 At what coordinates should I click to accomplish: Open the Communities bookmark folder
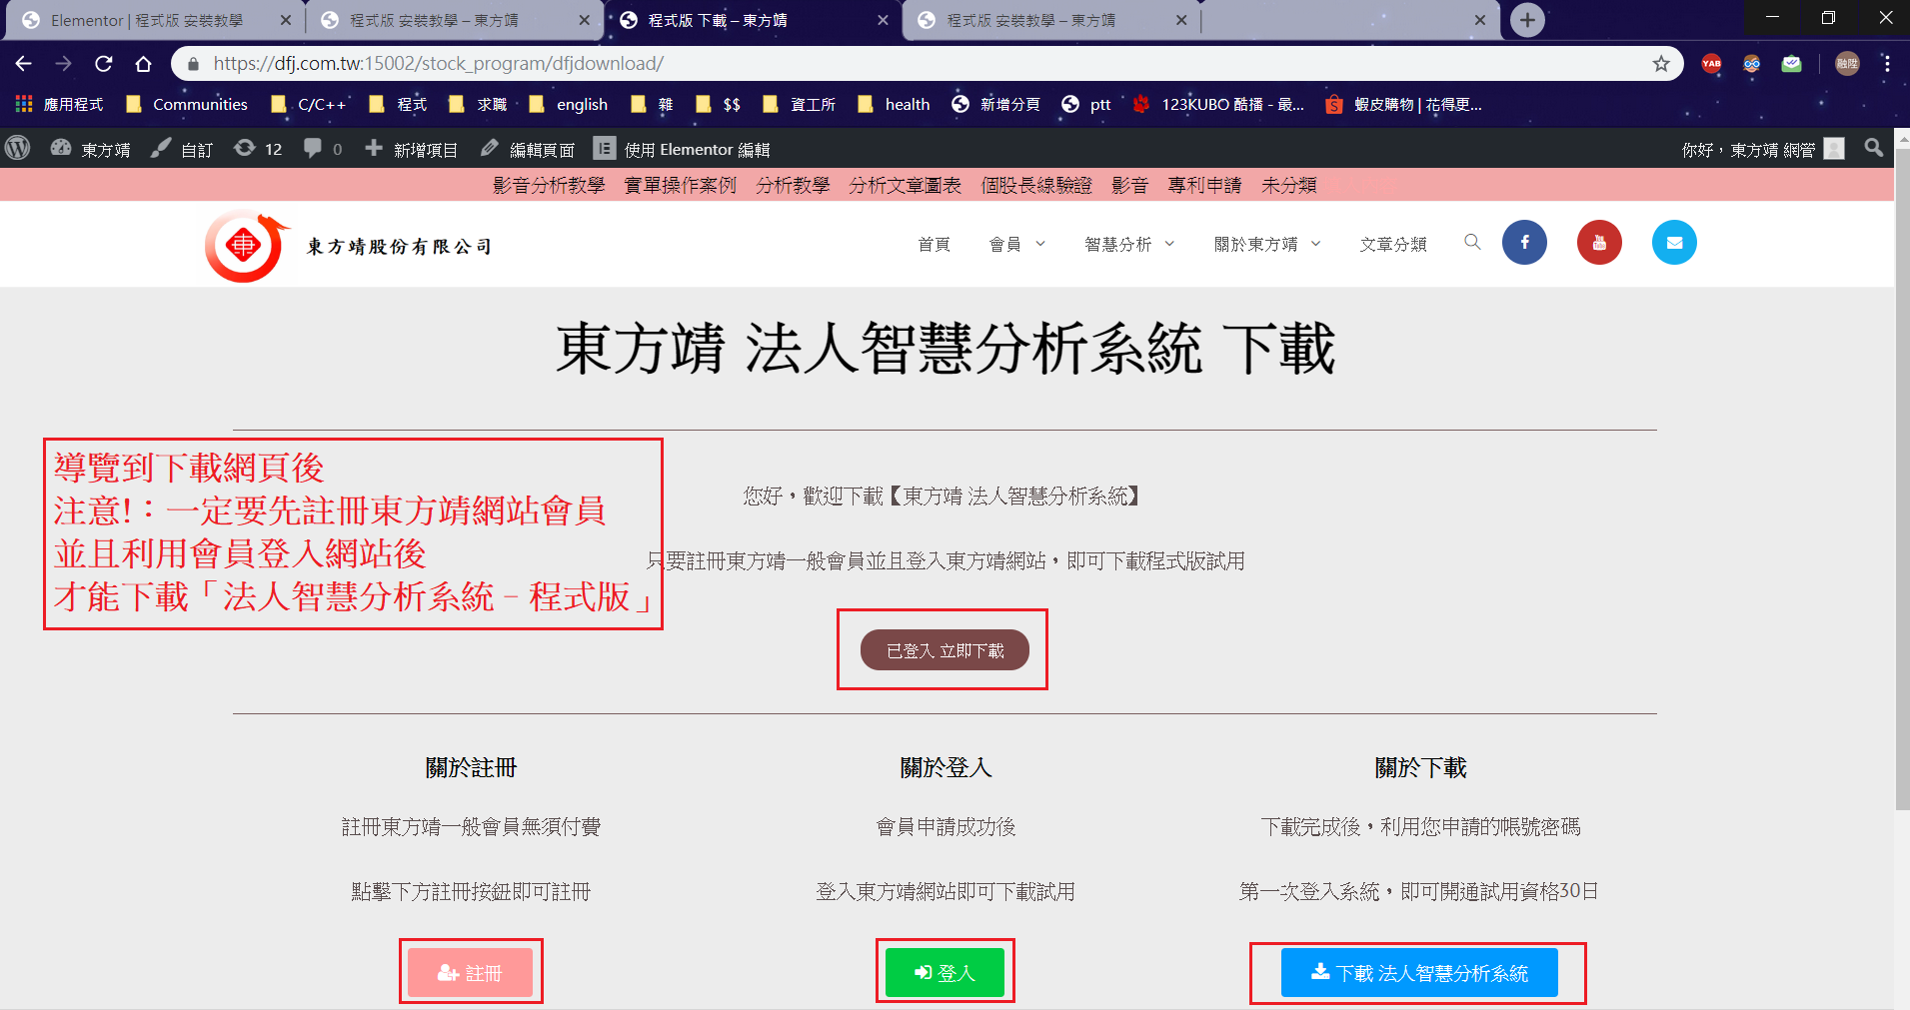187,104
